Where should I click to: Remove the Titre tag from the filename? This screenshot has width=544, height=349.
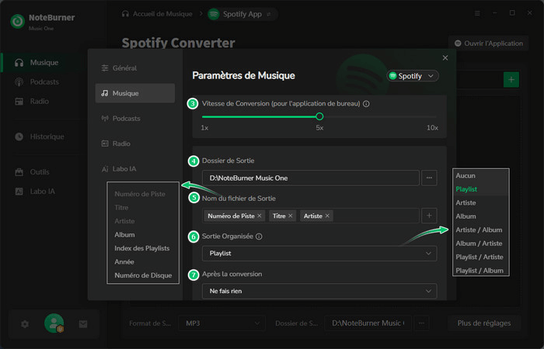pos(291,216)
